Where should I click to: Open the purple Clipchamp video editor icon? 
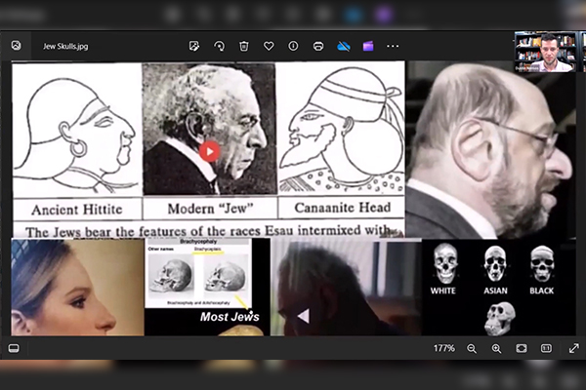368,46
